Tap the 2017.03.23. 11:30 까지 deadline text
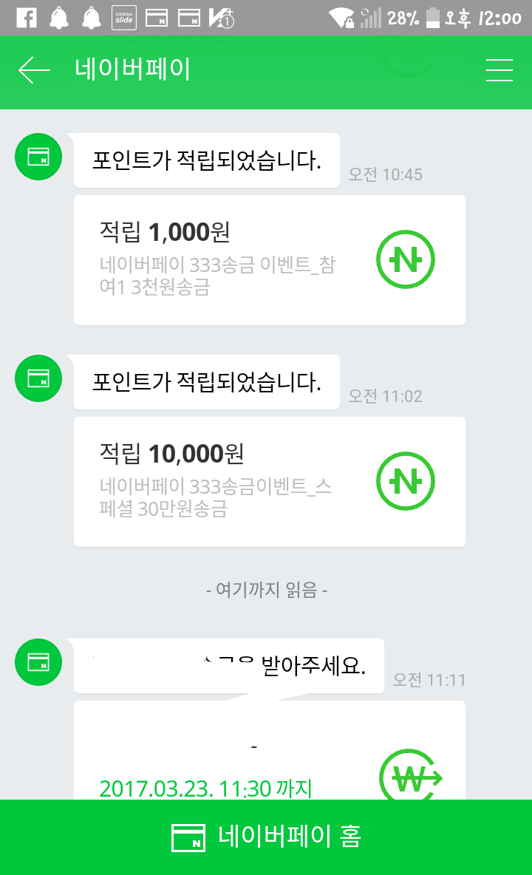The height and width of the screenshot is (875, 532). (205, 788)
